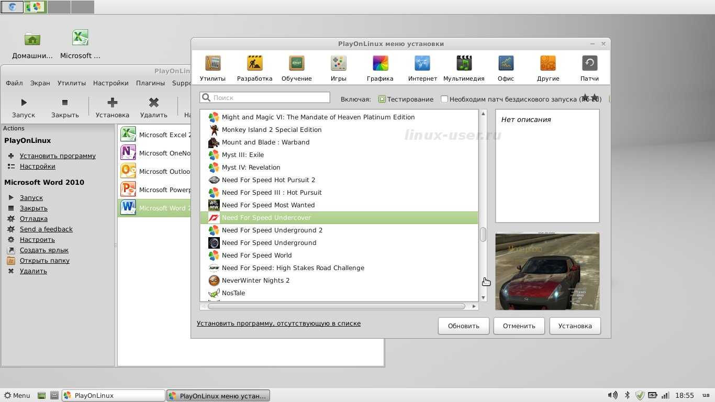This screenshot has height=402, width=715.
Task: Open the Настройки menu in PlayOnLinux
Action: pos(110,83)
